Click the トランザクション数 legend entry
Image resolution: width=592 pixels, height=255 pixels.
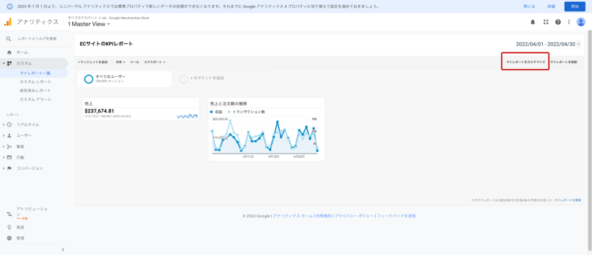(x=246, y=112)
